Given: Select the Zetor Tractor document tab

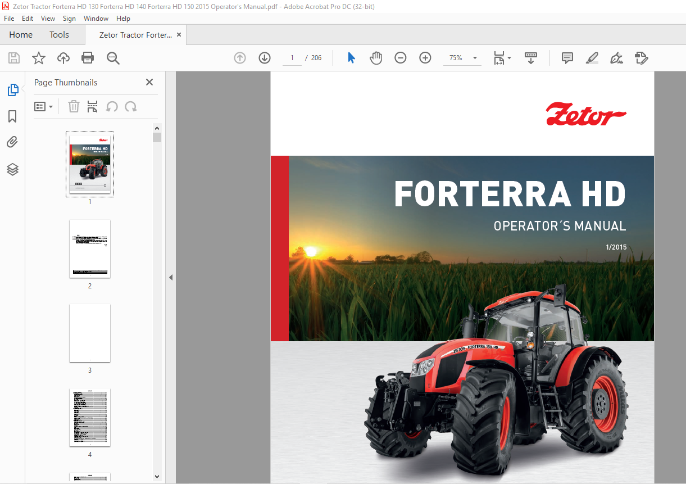Looking at the screenshot, I should click(x=135, y=35).
